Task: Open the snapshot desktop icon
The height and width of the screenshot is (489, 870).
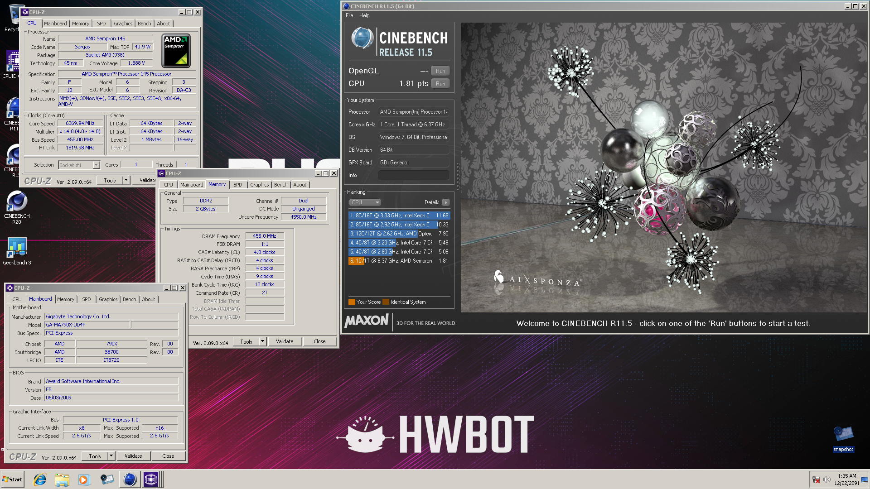Action: click(x=843, y=438)
